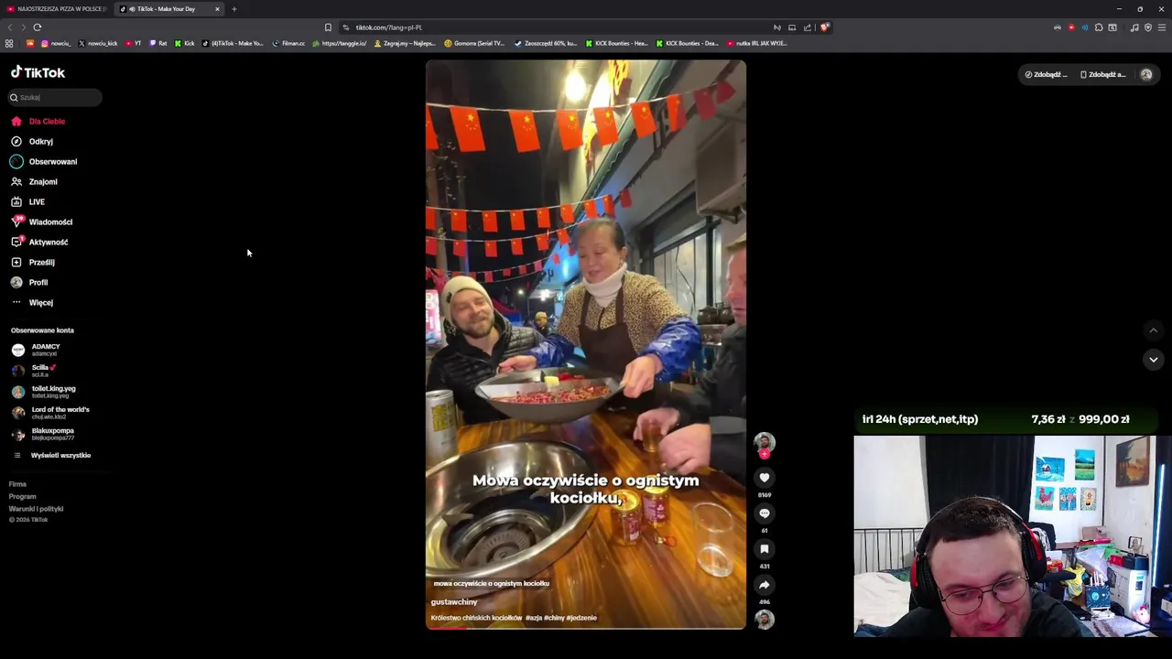Click the first Zdobądź coins button
1172x659 pixels.
pos(1046,75)
